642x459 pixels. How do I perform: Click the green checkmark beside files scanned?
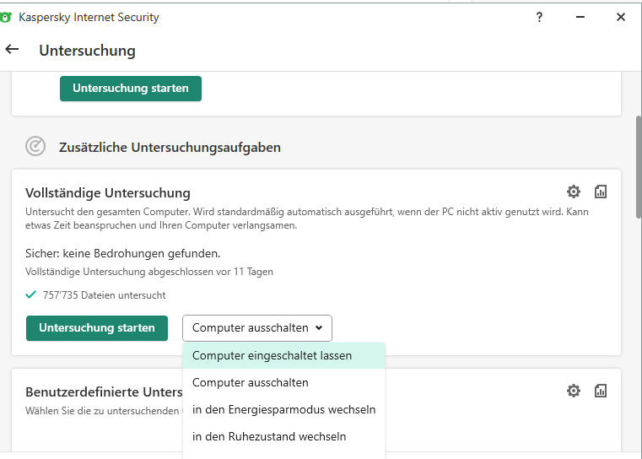pyautogui.click(x=31, y=294)
